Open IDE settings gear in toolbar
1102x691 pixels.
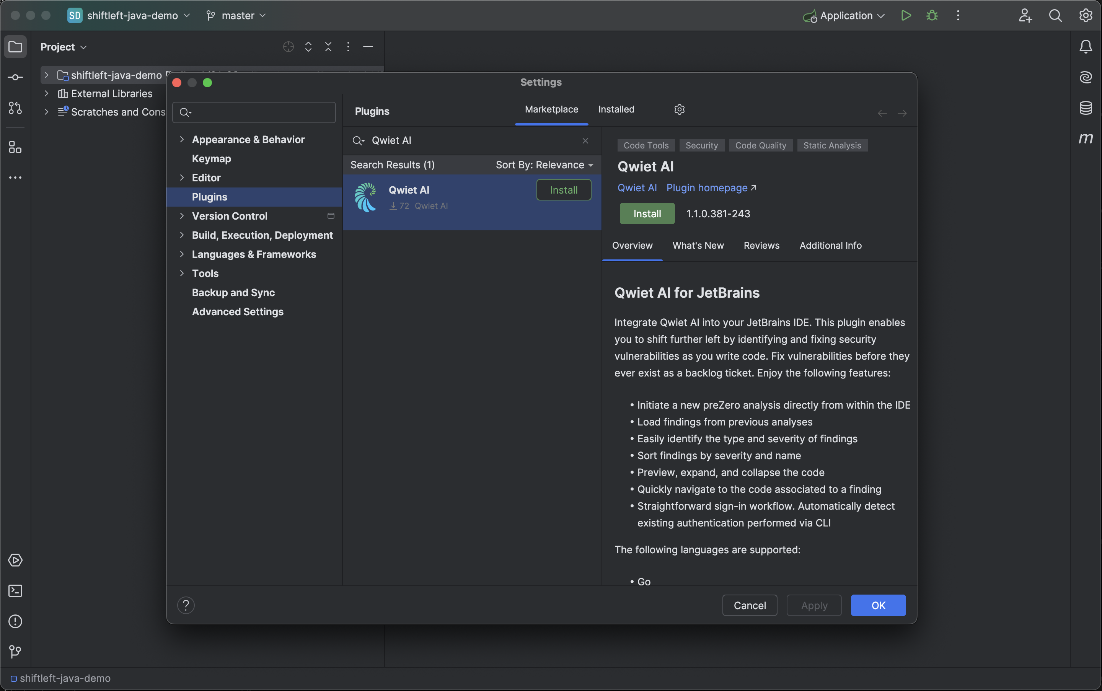coord(1086,16)
